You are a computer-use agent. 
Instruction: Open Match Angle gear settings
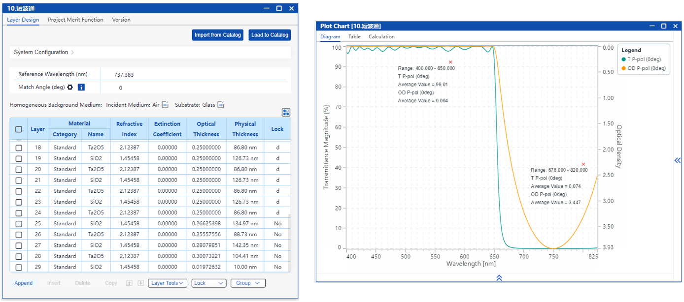(x=70, y=87)
